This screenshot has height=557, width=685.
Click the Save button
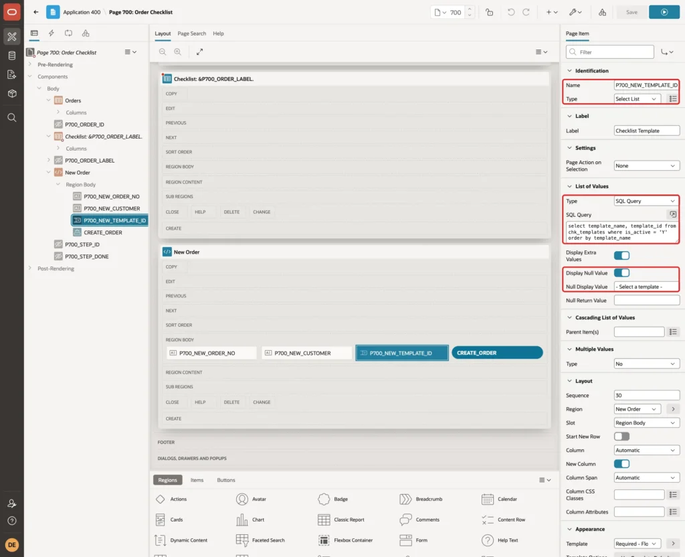[x=631, y=12]
